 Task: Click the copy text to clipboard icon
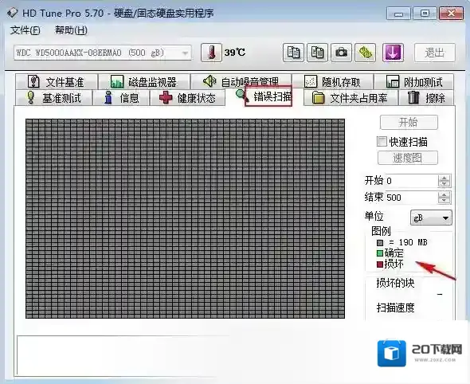(x=293, y=53)
